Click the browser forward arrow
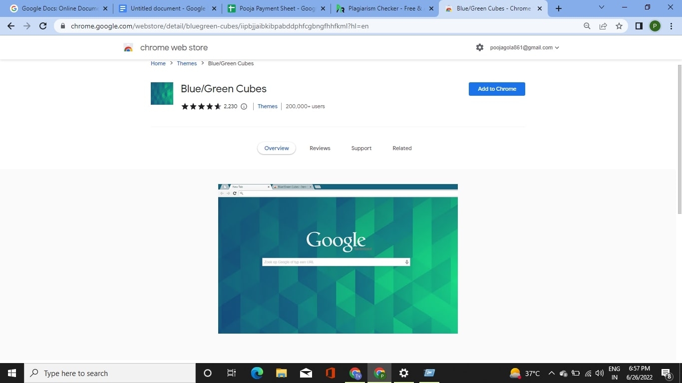 pos(27,26)
